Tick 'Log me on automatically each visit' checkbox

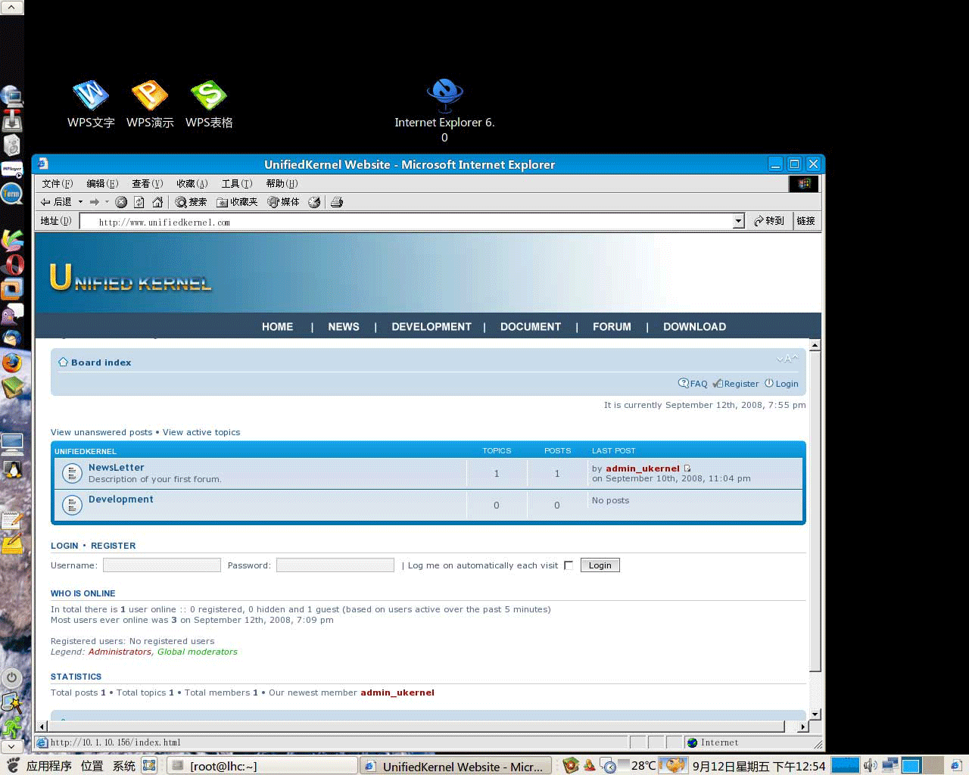(569, 565)
